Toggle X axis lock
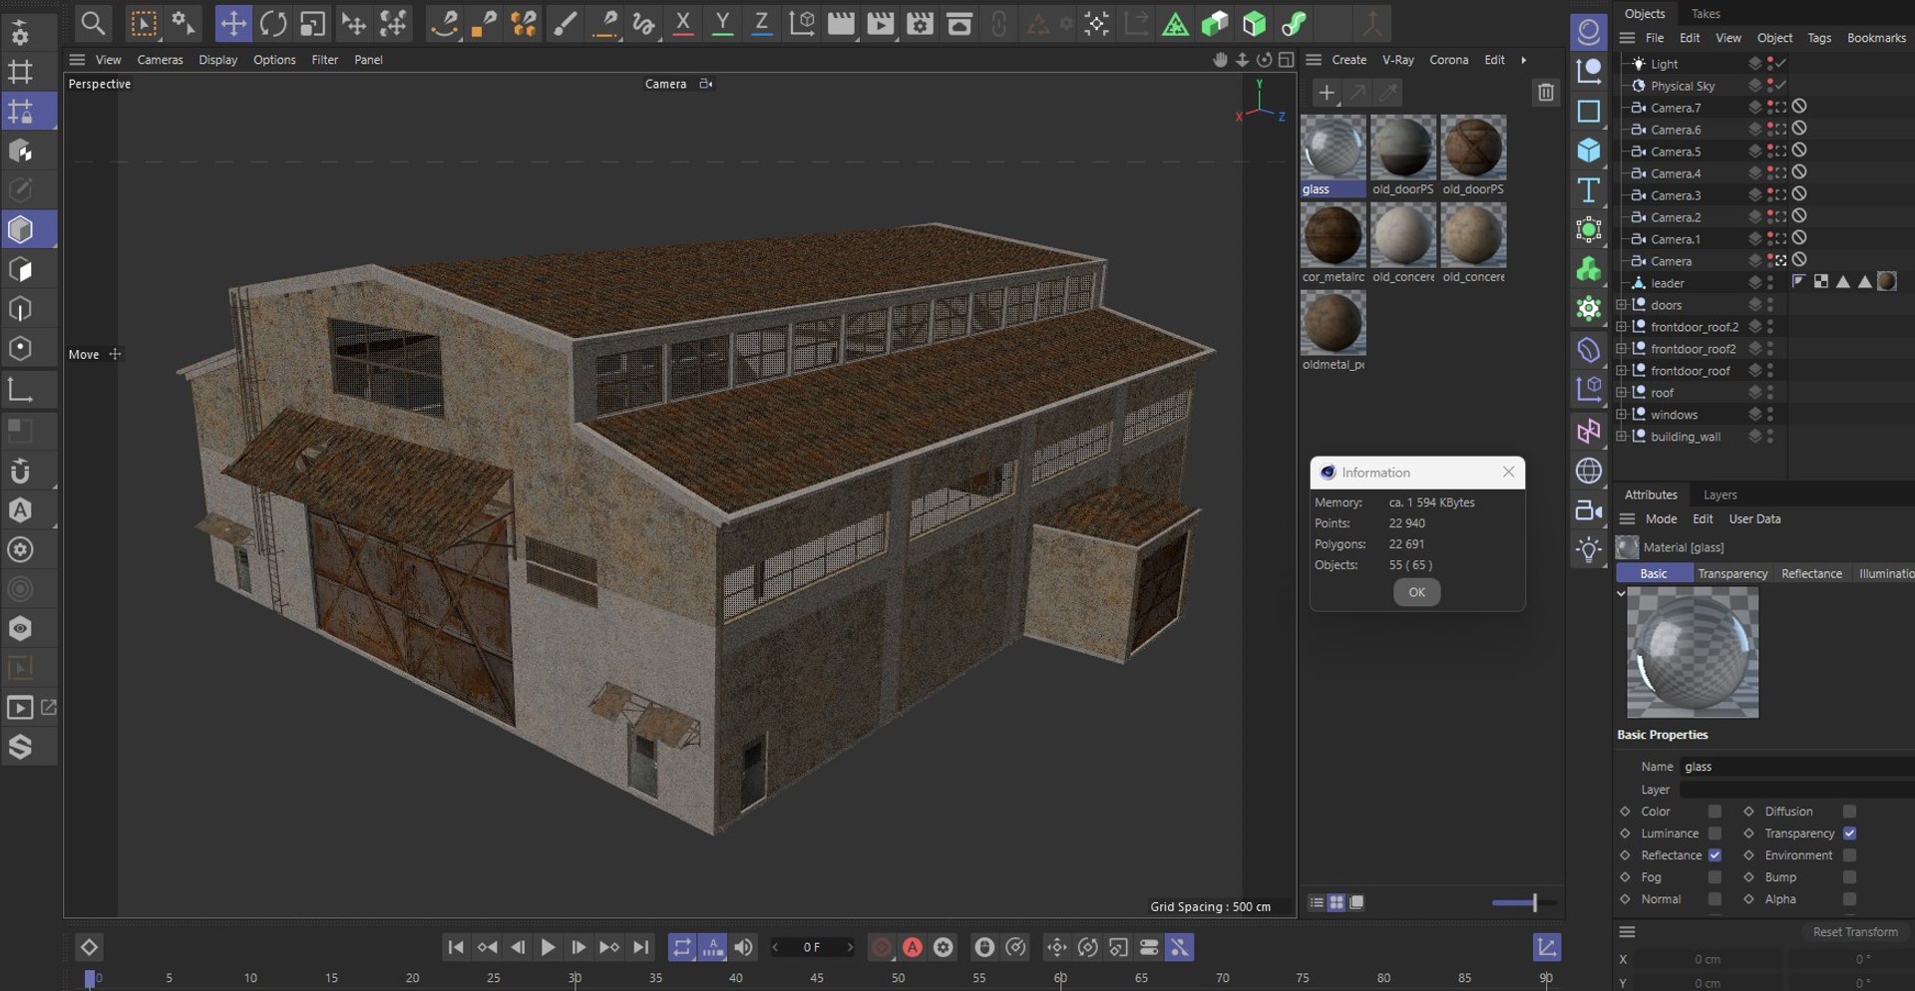Image resolution: width=1915 pixels, height=991 pixels. [683, 24]
